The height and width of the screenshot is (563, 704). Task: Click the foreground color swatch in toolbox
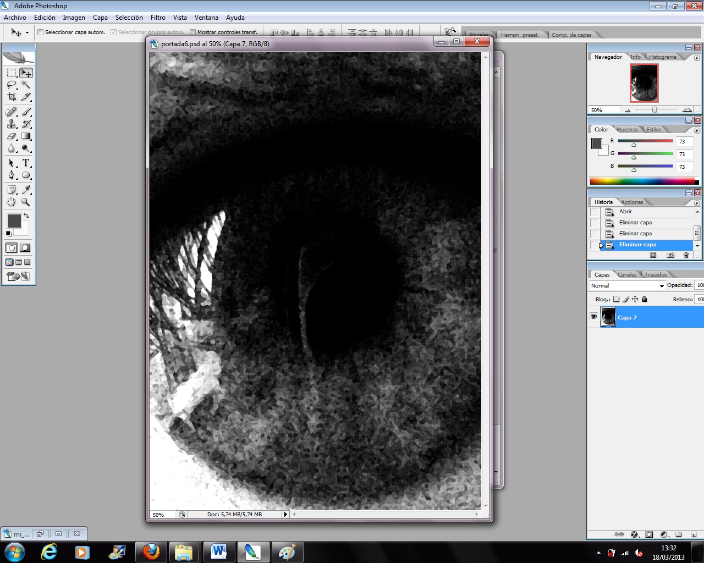[14, 221]
